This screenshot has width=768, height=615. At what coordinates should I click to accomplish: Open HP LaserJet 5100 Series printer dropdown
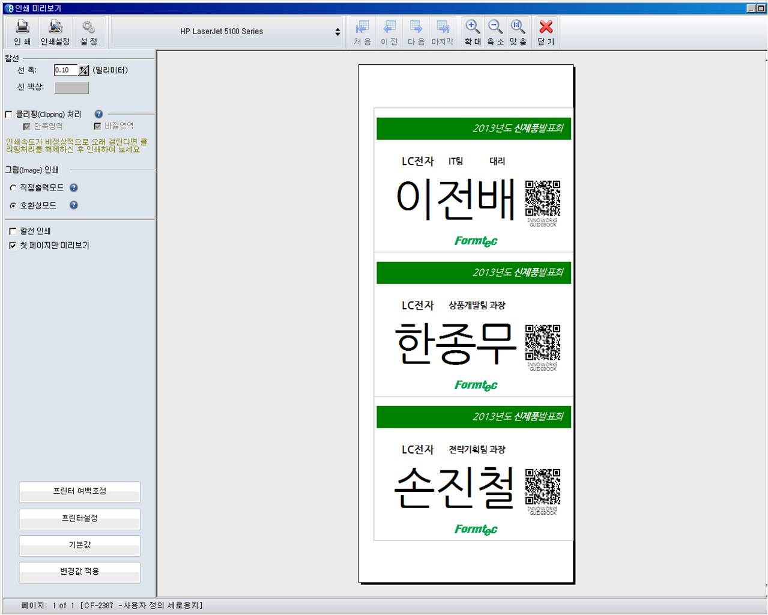[227, 31]
